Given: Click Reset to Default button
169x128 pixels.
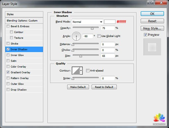Looking at the screenshot, I should point(104,87).
